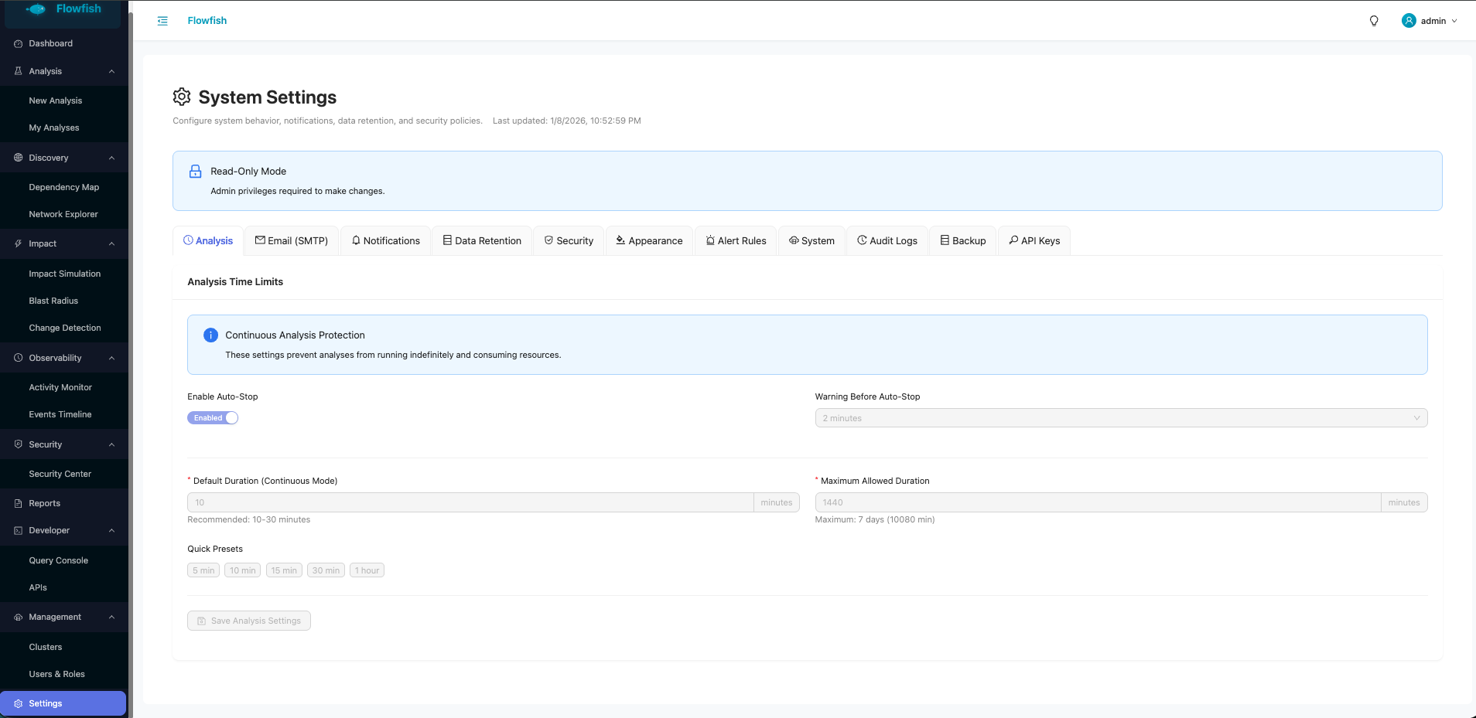Switch to the Email (SMTP) tab
The height and width of the screenshot is (718, 1476).
[x=292, y=240]
